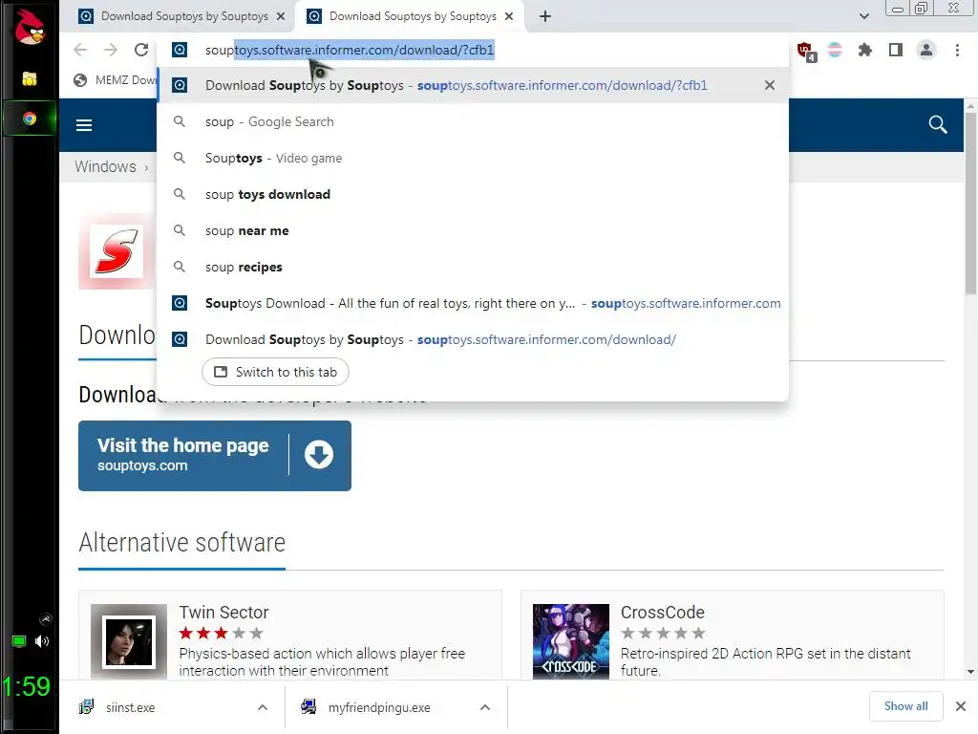Click the speaker volume tray icon
The height and width of the screenshot is (734, 978).
(x=42, y=641)
